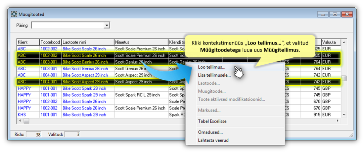Click "Toote aktiivsed modifikatsioonid..." menu entry
The image size is (364, 153).
(x=231, y=99)
